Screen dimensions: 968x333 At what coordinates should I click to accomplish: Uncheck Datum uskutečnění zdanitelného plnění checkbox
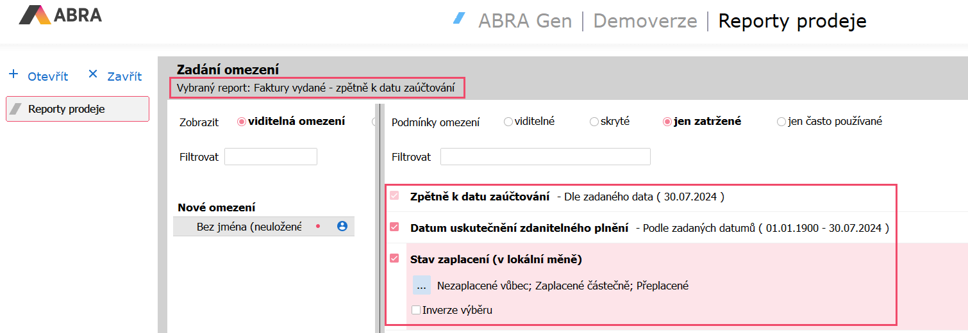point(394,227)
